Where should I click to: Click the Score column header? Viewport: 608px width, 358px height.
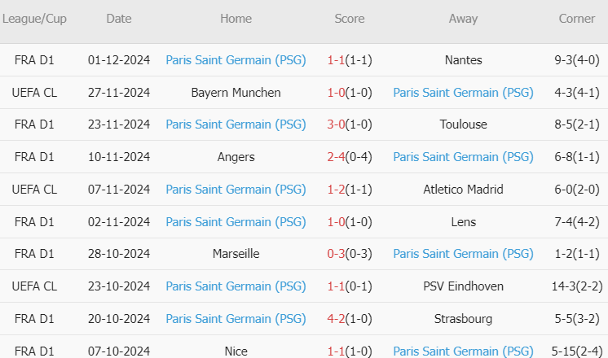(x=350, y=19)
